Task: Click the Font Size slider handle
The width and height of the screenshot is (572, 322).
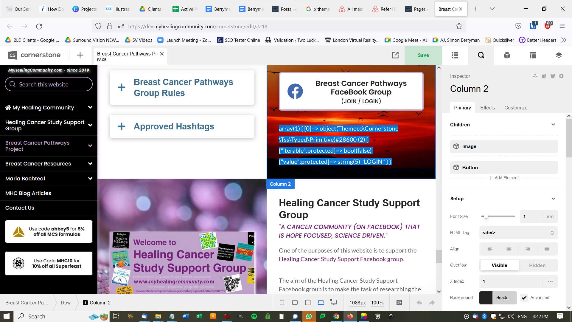Action: 486,216
